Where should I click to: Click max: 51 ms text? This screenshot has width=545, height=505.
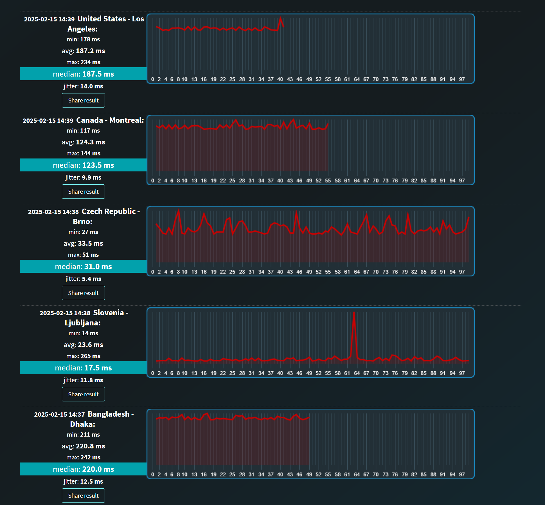(83, 255)
